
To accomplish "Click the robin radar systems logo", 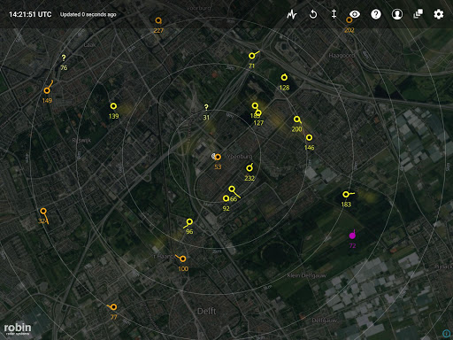I will [x=18, y=329].
